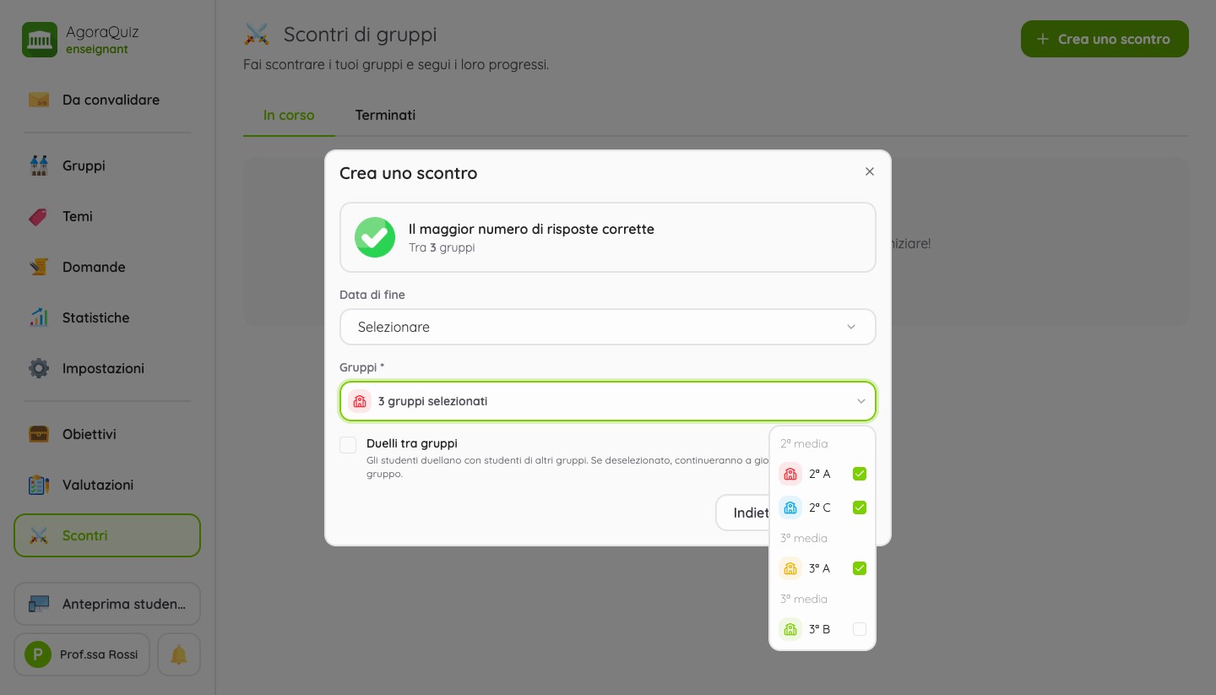Click the Crea uno scontro button
The height and width of the screenshot is (695, 1216).
pos(1105,39)
